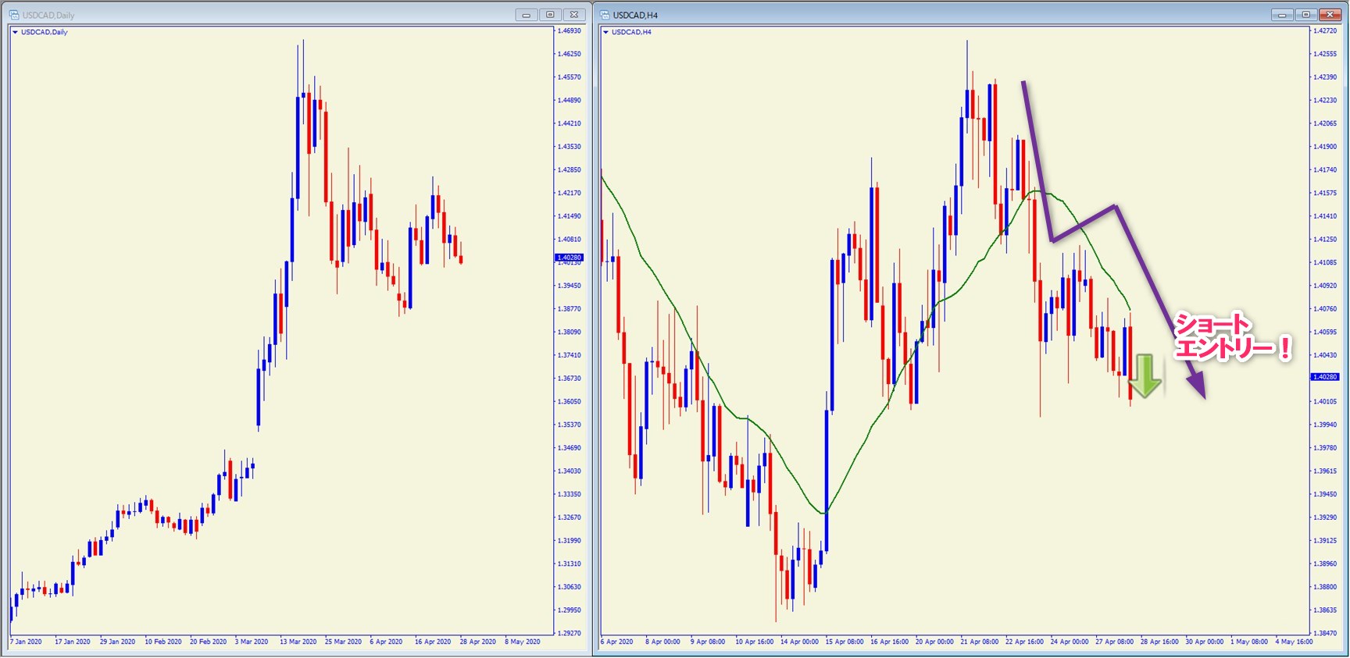The image size is (1350, 658).
Task: Click price level 1.38470 on H4 axis
Action: click(x=1325, y=633)
